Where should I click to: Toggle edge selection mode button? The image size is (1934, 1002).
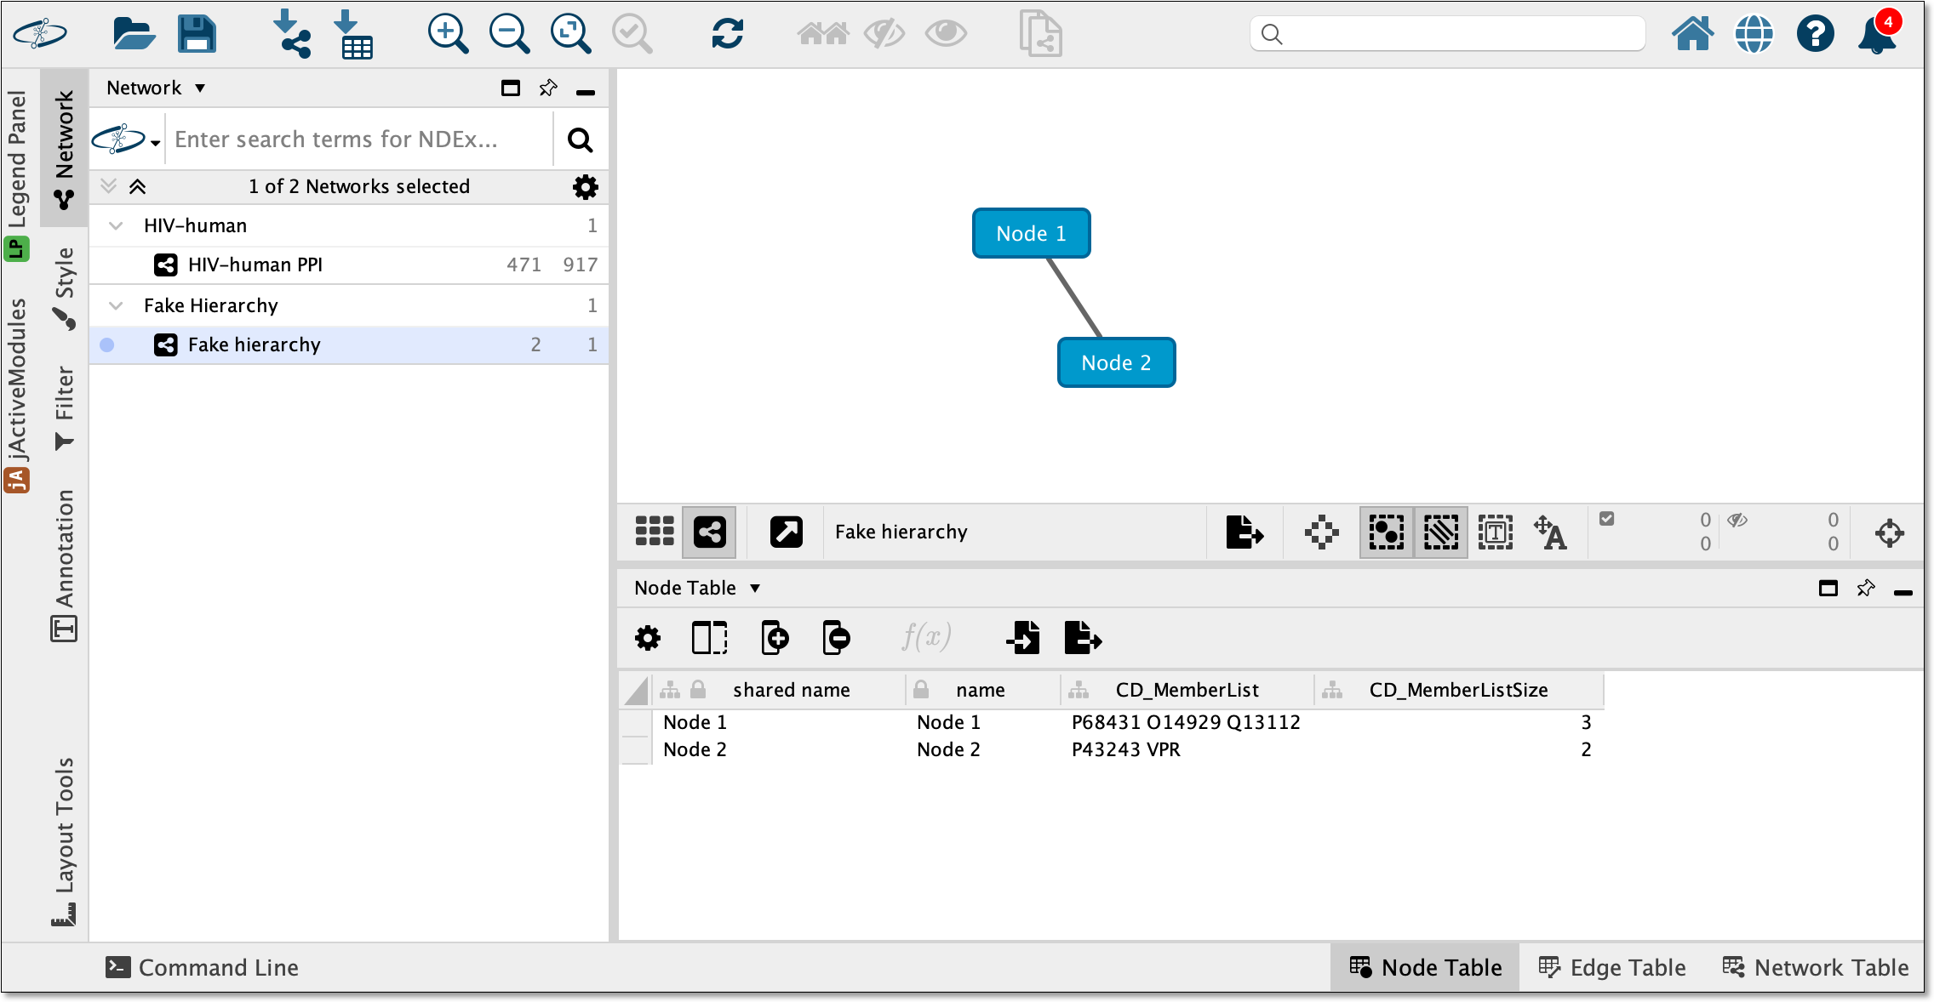[1441, 532]
